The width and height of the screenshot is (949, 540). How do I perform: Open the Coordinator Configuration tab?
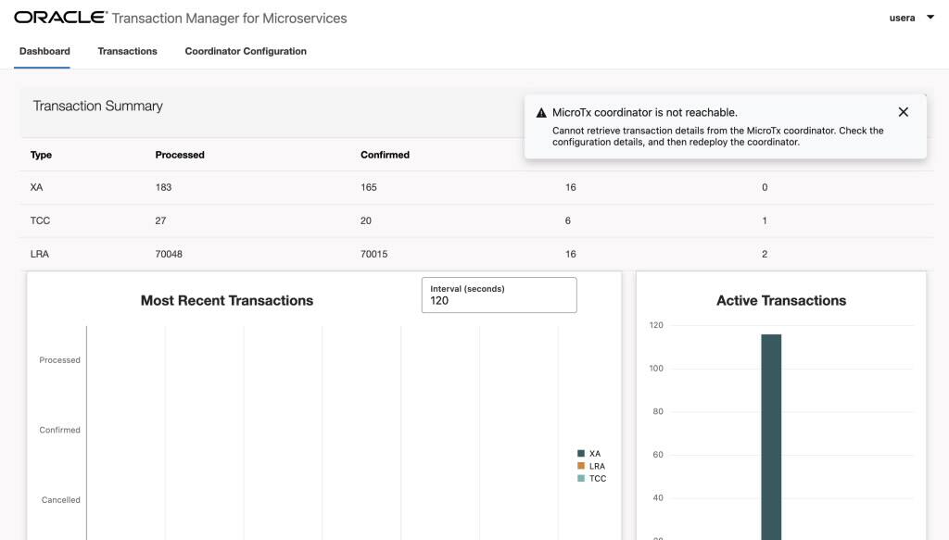pyautogui.click(x=246, y=51)
